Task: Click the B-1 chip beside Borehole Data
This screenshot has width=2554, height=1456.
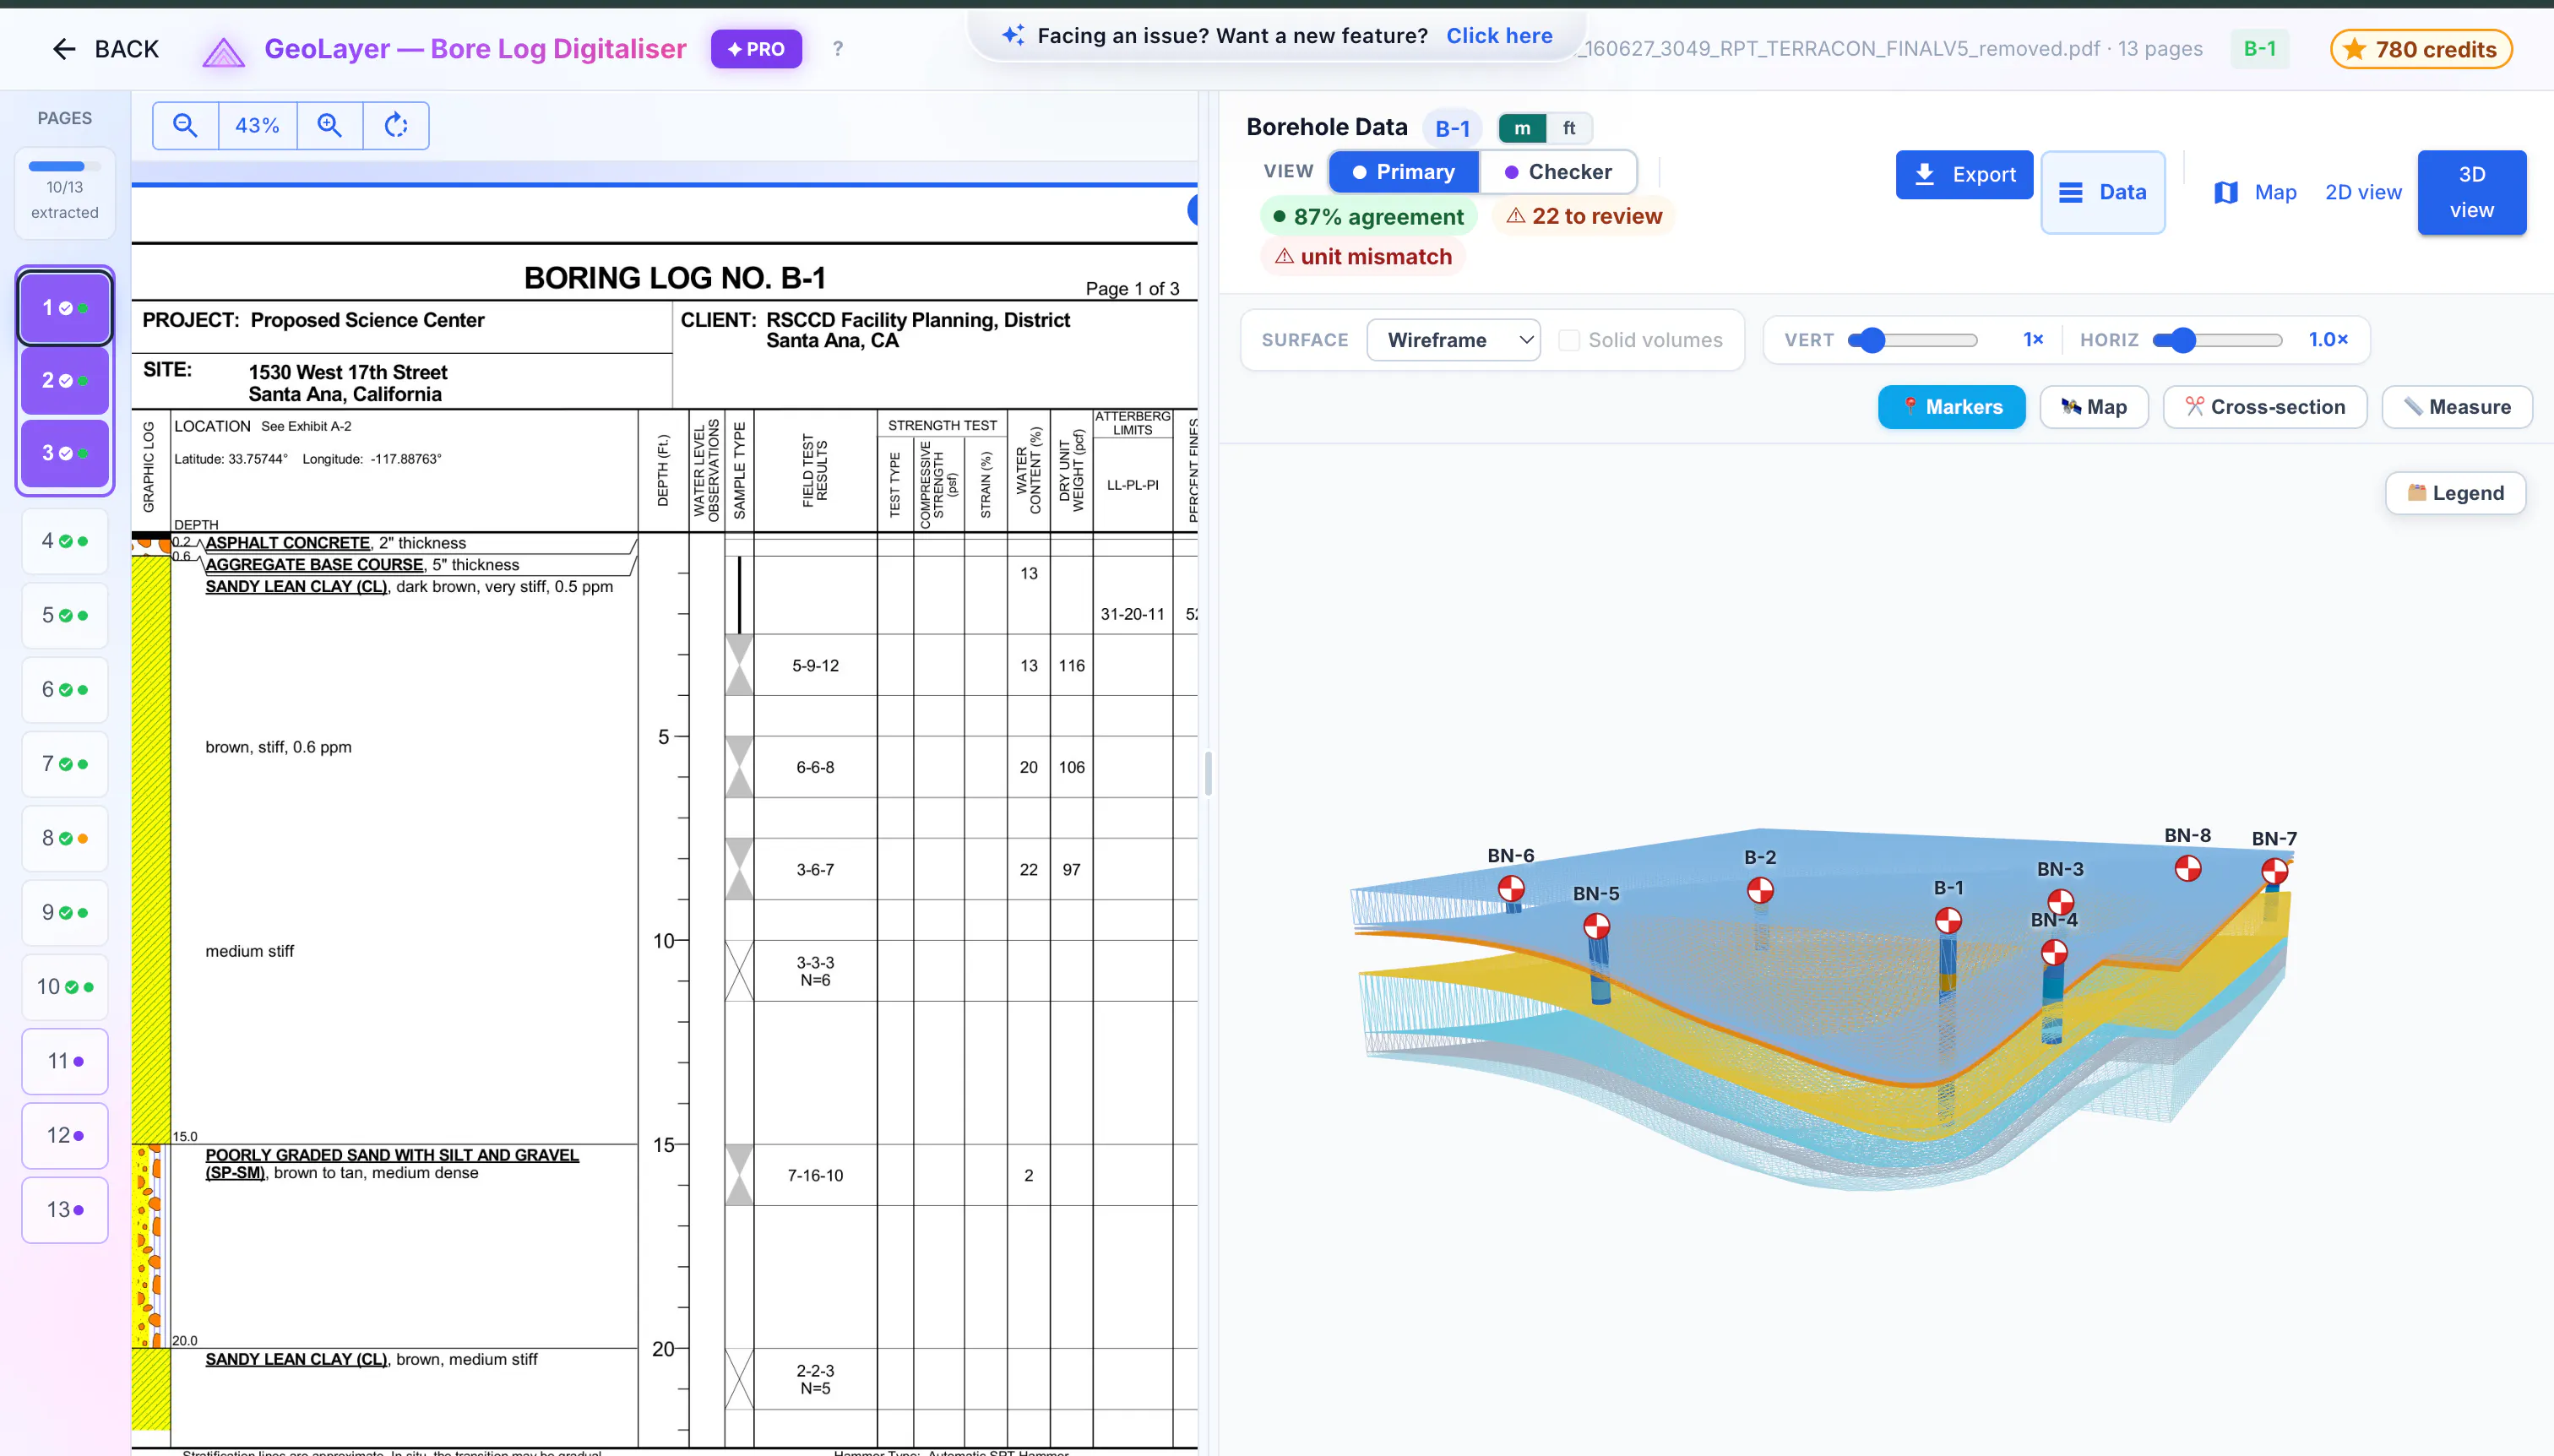Action: click(1452, 128)
